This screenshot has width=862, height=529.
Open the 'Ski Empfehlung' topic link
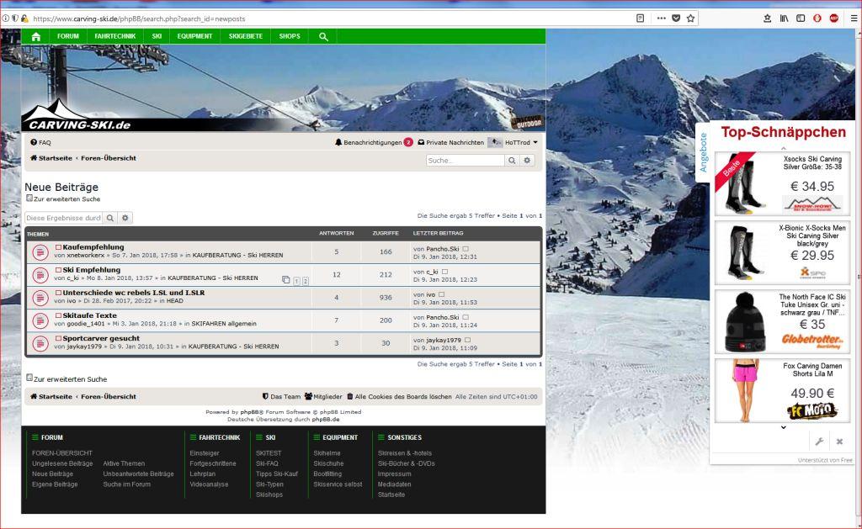(x=92, y=270)
